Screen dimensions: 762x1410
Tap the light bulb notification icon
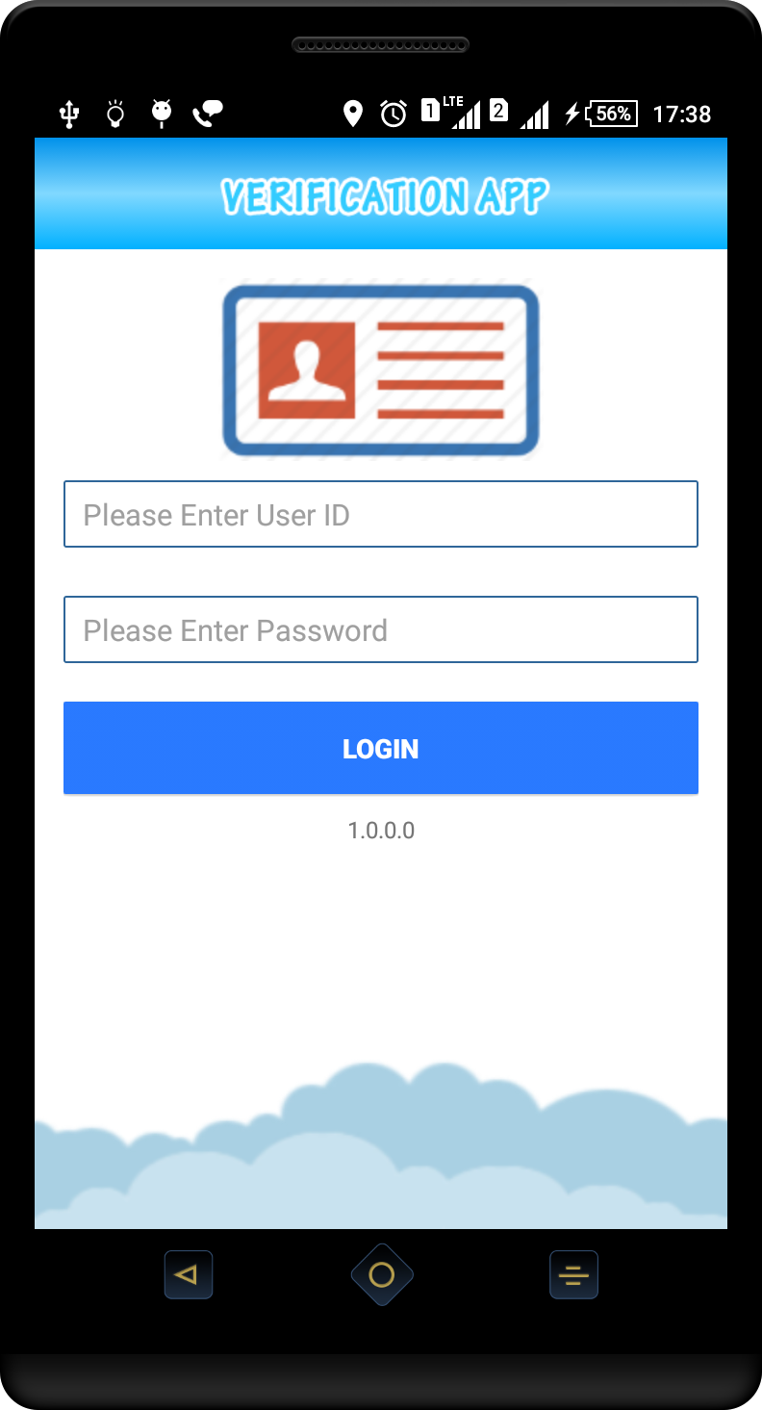(115, 115)
